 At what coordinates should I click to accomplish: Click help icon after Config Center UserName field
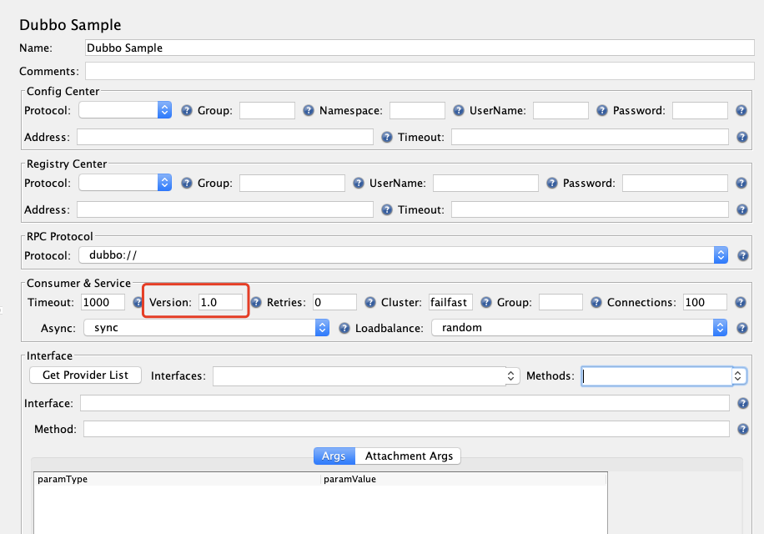(602, 111)
